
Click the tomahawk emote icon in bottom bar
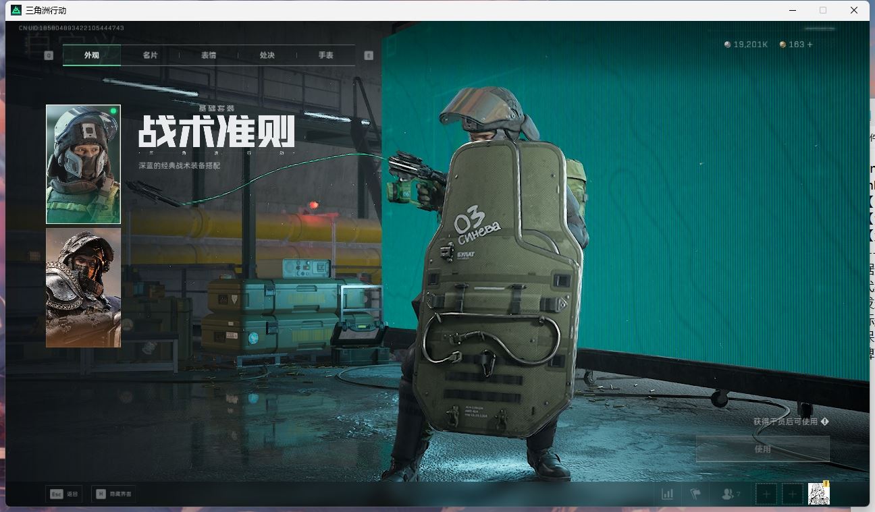click(x=697, y=493)
